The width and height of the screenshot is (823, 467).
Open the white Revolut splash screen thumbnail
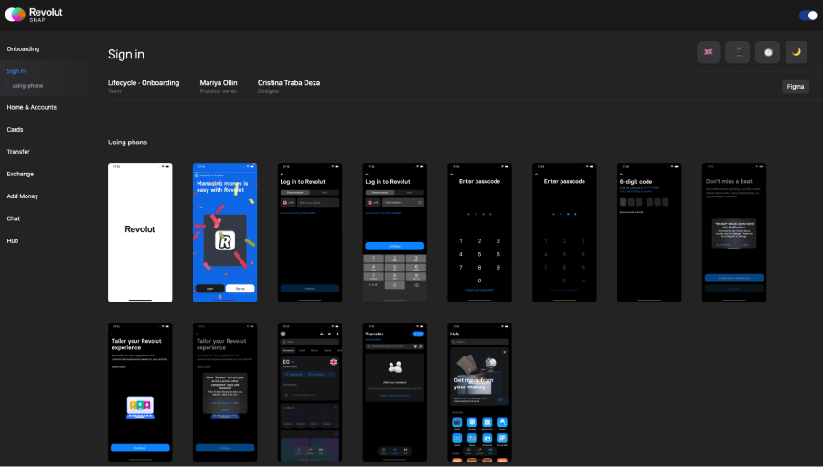click(x=140, y=232)
